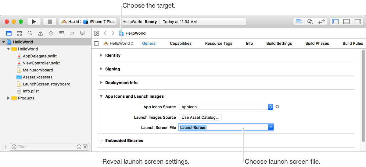
Task: Open the Capabilities tab
Action: [x=181, y=43]
